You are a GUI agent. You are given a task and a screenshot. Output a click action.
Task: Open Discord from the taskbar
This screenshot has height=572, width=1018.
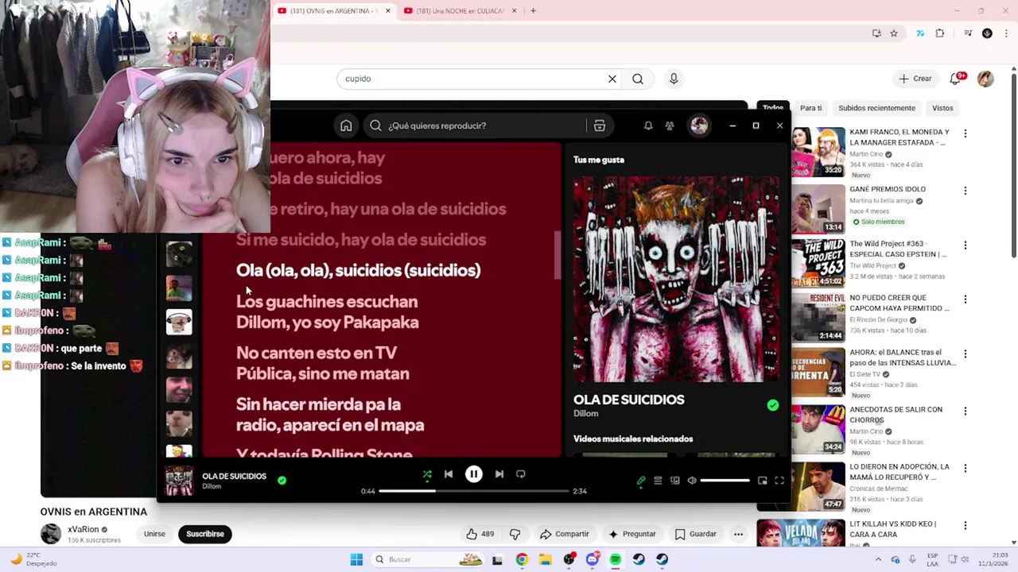[x=593, y=559]
